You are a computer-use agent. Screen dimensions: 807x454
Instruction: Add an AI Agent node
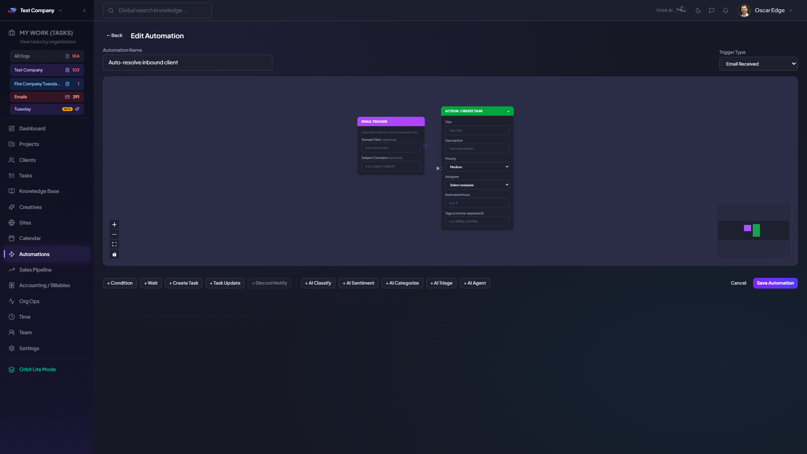click(x=475, y=283)
